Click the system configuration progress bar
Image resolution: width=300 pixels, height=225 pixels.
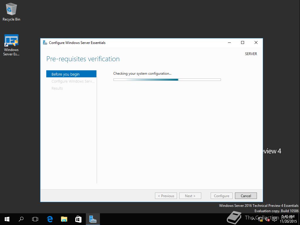(x=167, y=80)
